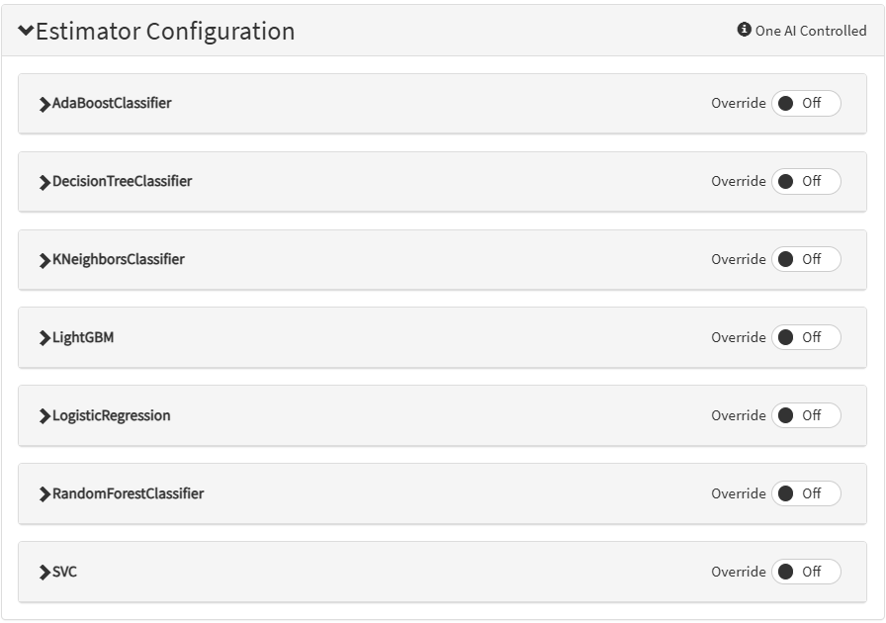Collapse the Estimator Configuration section

(x=26, y=31)
